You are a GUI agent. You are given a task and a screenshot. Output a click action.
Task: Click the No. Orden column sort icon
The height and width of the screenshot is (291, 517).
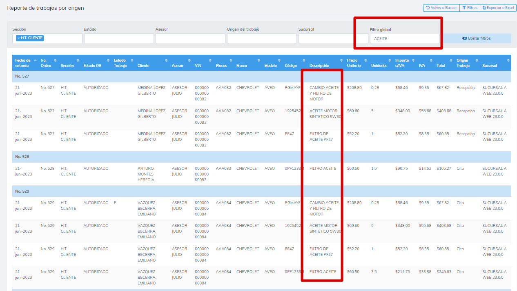[55, 60]
